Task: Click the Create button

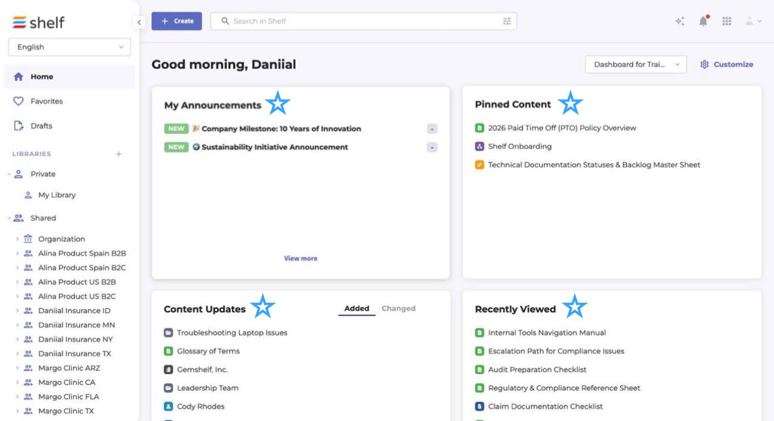Action: pyautogui.click(x=177, y=21)
